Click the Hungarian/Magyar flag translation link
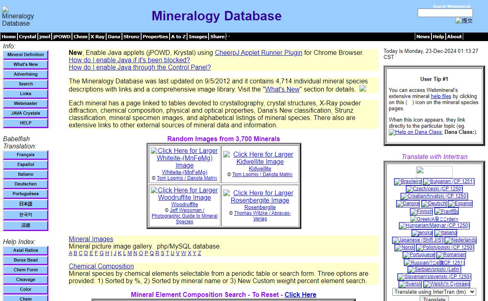The height and width of the screenshot is (301, 488). click(x=434, y=225)
